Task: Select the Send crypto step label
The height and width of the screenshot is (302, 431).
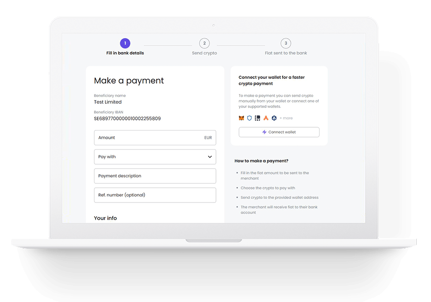Action: click(204, 53)
